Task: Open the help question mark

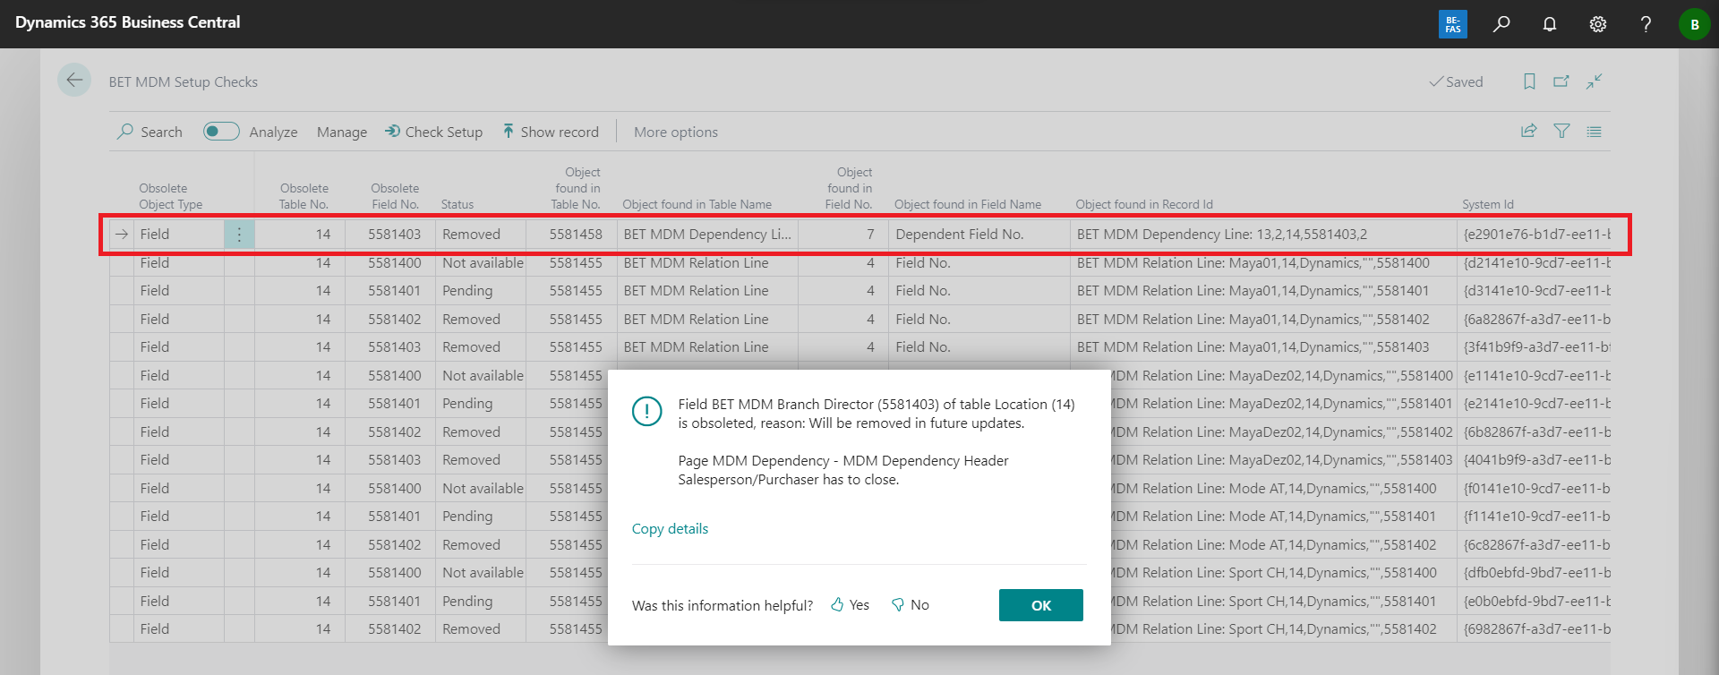Action: (1646, 24)
